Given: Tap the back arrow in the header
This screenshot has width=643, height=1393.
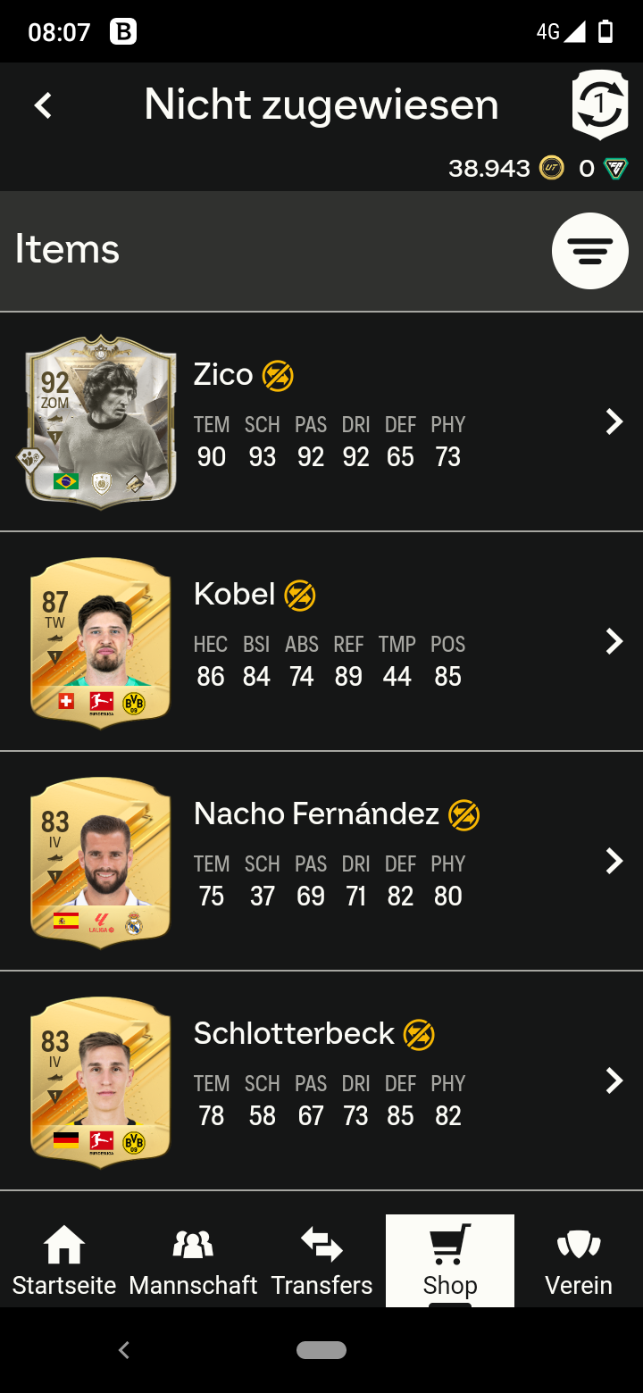Looking at the screenshot, I should [43, 106].
